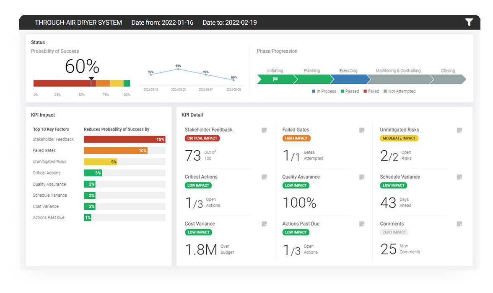This screenshot has height=293, width=493.
Task: Toggle the Passed legend entry
Action: point(350,91)
